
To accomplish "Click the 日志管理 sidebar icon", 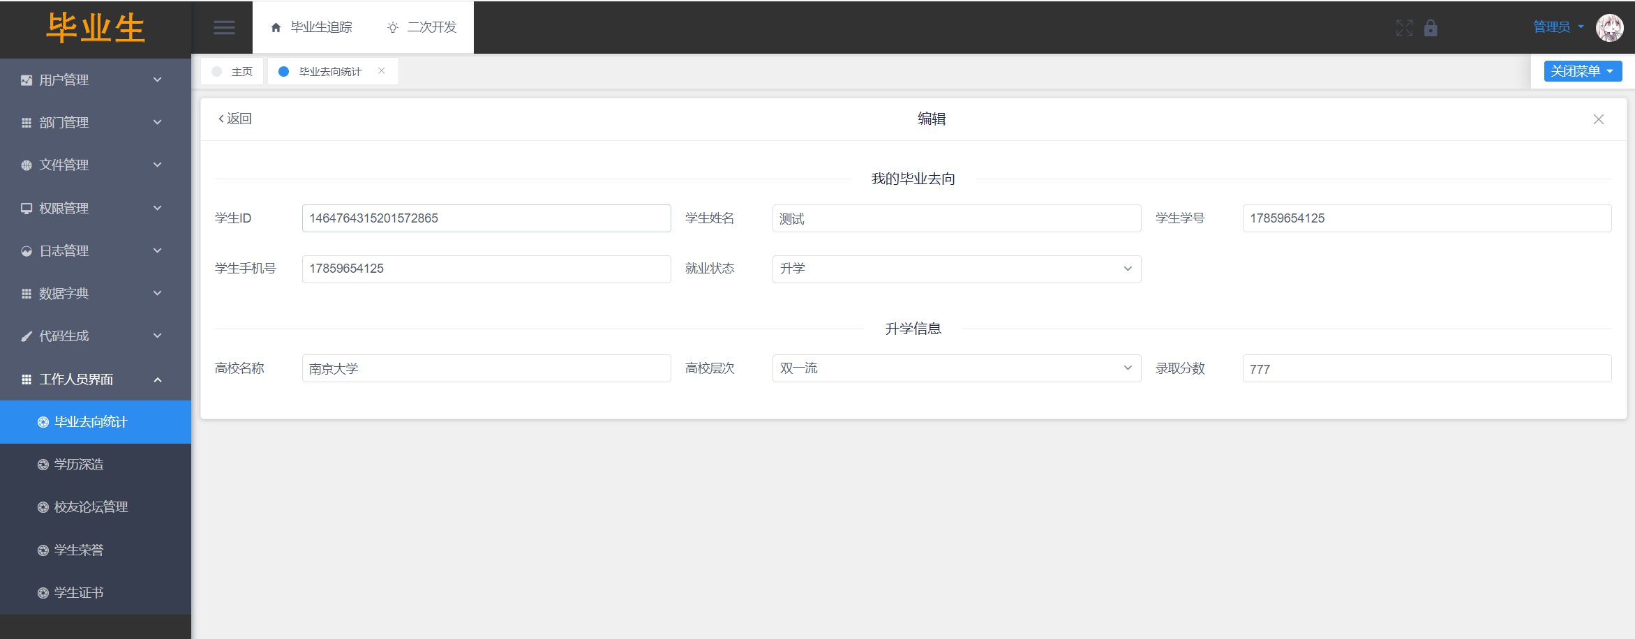I will click(x=27, y=251).
